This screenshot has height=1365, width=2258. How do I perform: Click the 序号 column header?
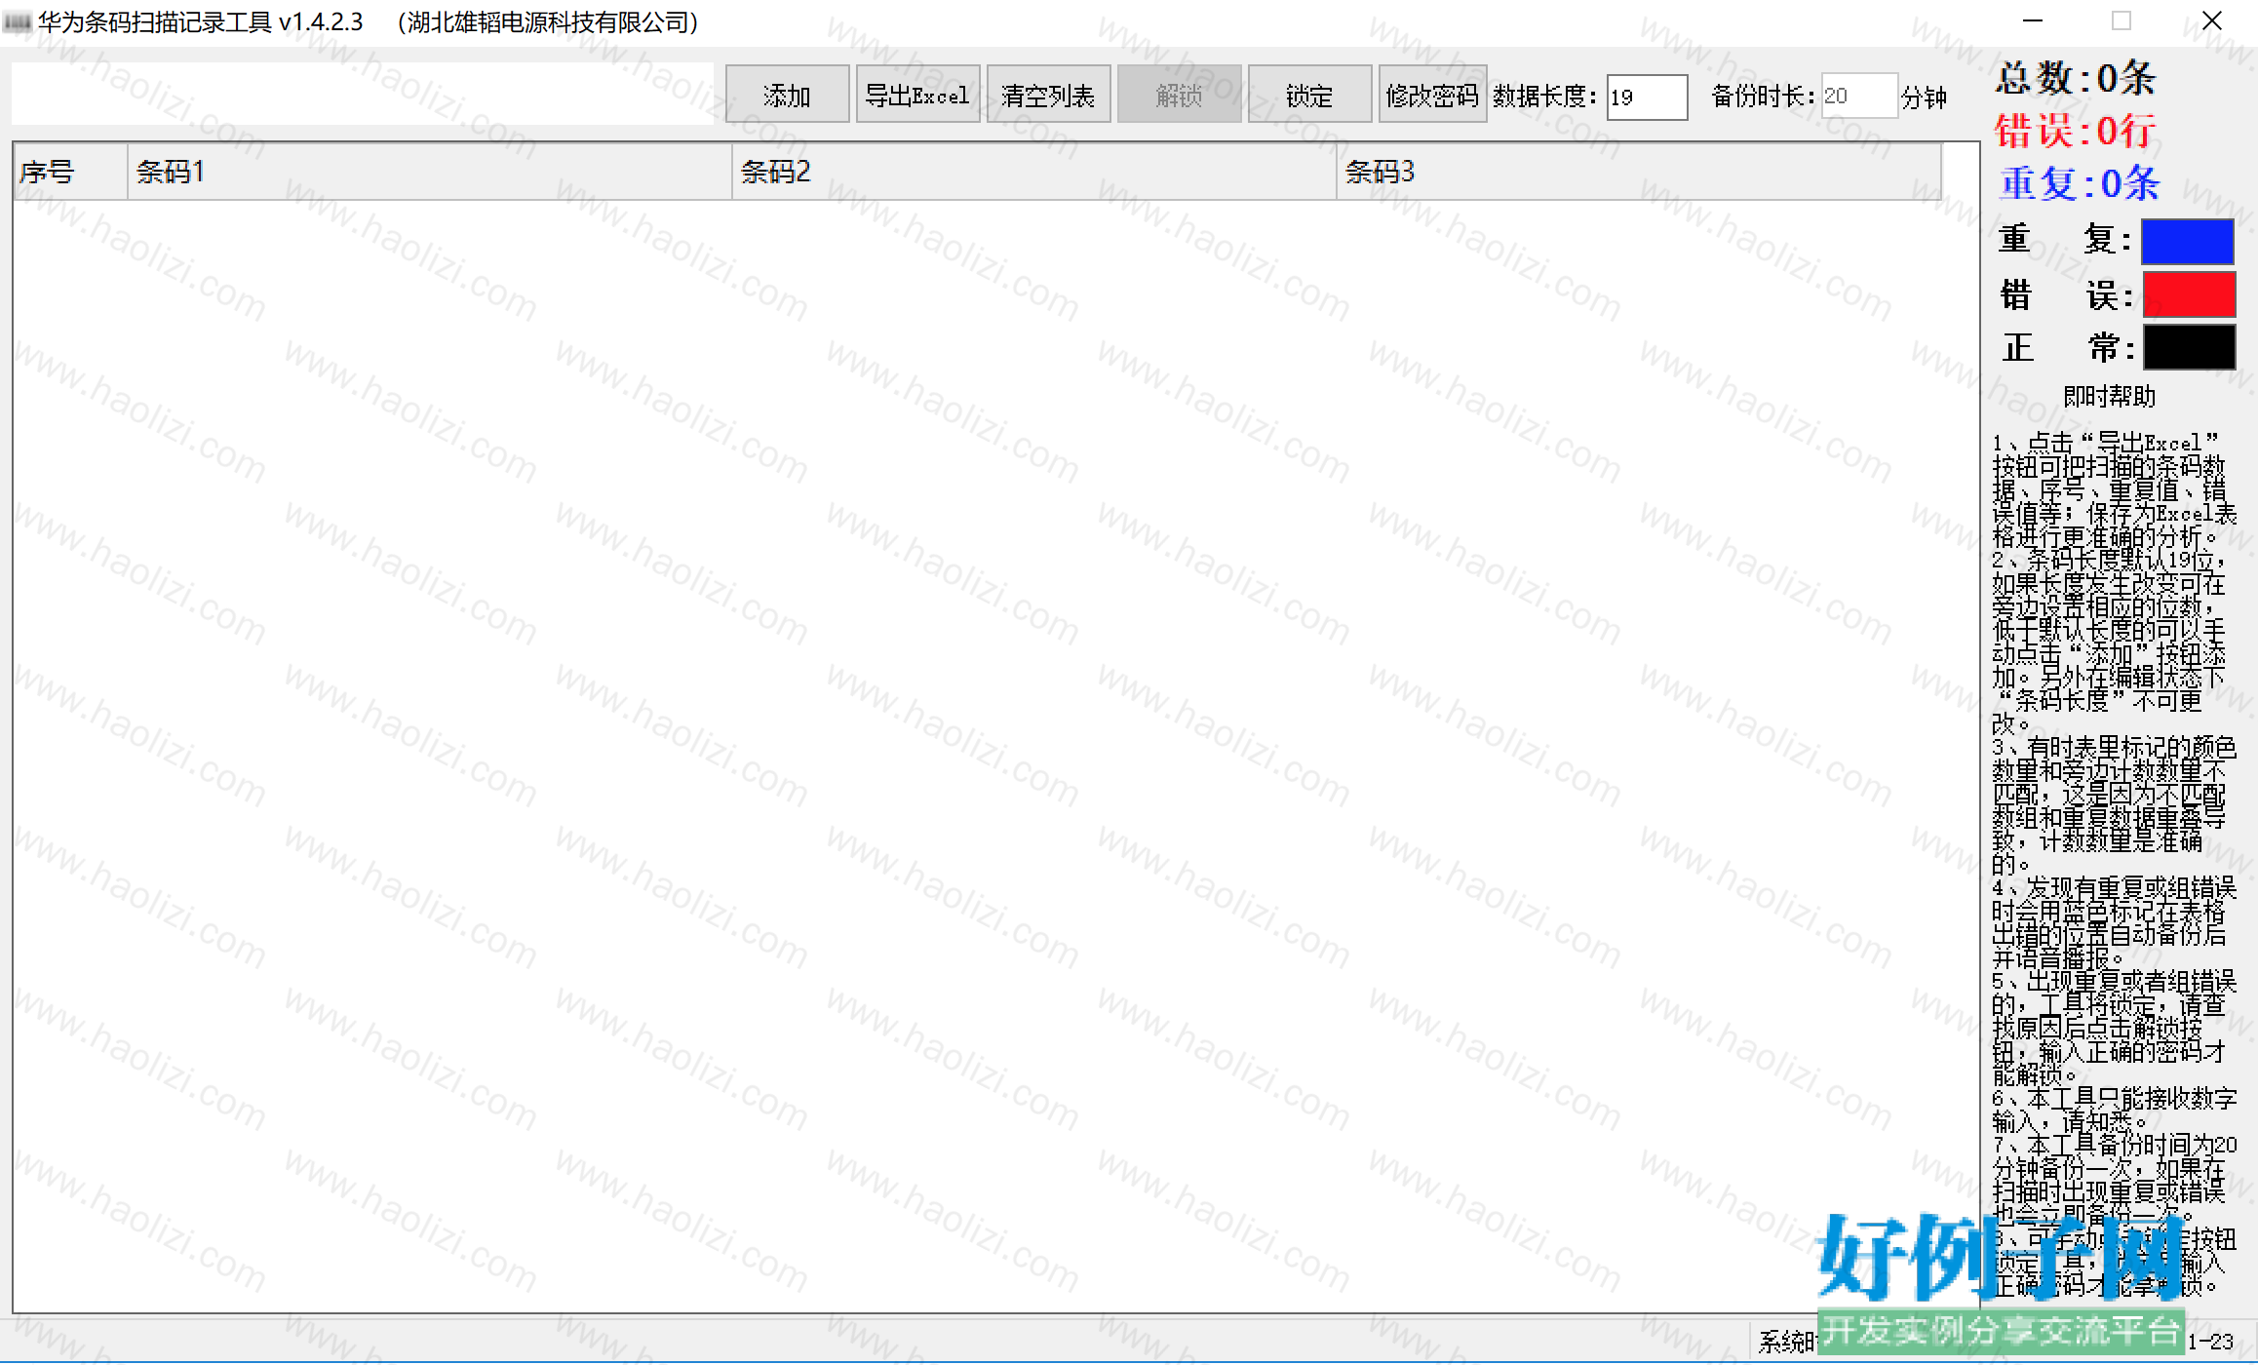pyautogui.click(x=70, y=173)
